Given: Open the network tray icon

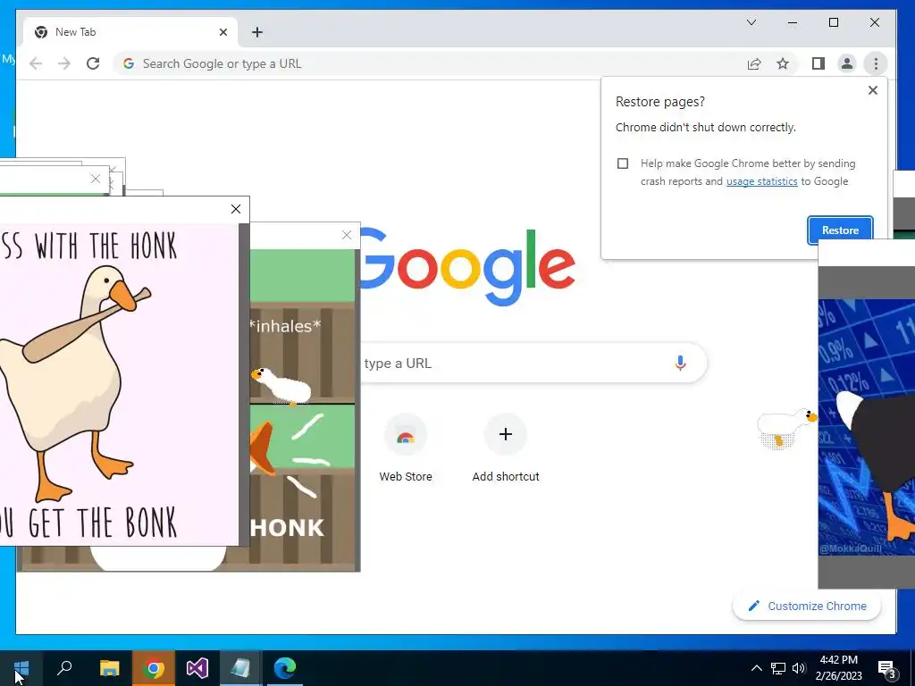Looking at the screenshot, I should point(778,668).
